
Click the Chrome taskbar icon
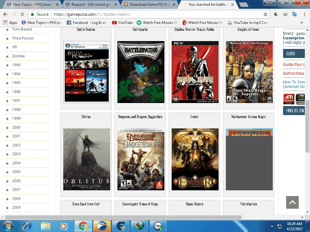coord(83,226)
